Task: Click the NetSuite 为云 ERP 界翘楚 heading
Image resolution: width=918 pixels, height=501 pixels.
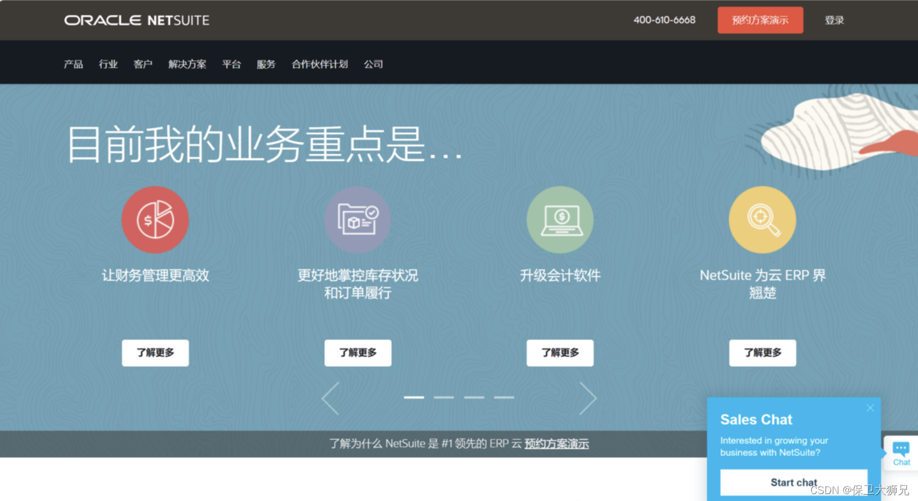Action: (763, 284)
